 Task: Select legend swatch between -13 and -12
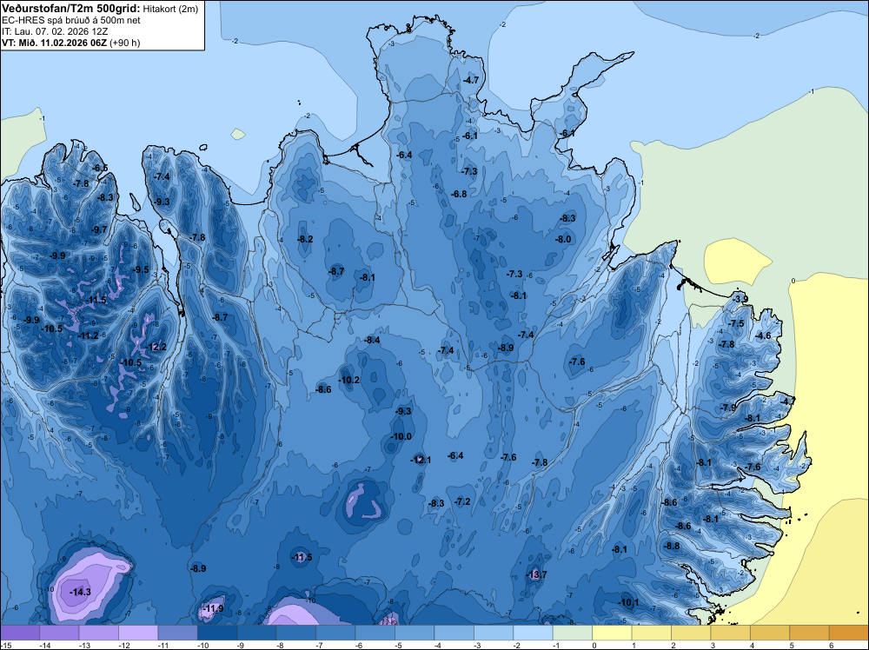tap(99, 633)
